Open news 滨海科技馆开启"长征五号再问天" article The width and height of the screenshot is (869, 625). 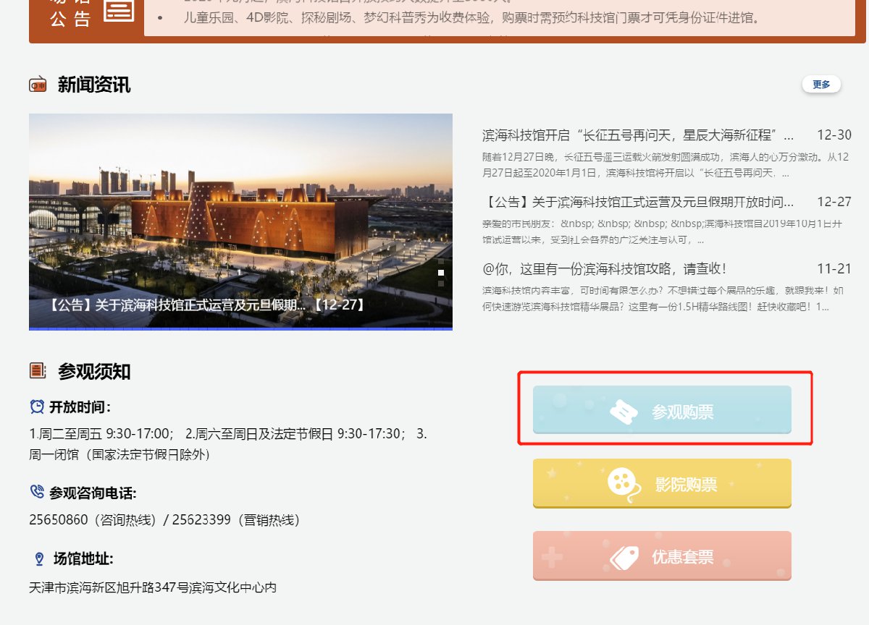[638, 135]
